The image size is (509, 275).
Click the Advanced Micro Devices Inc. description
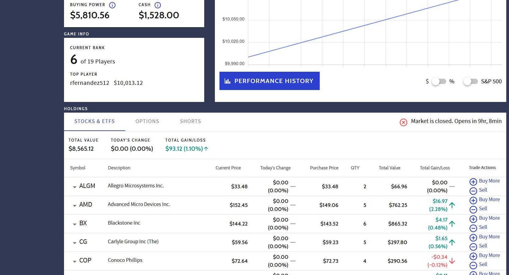pyautogui.click(x=139, y=204)
